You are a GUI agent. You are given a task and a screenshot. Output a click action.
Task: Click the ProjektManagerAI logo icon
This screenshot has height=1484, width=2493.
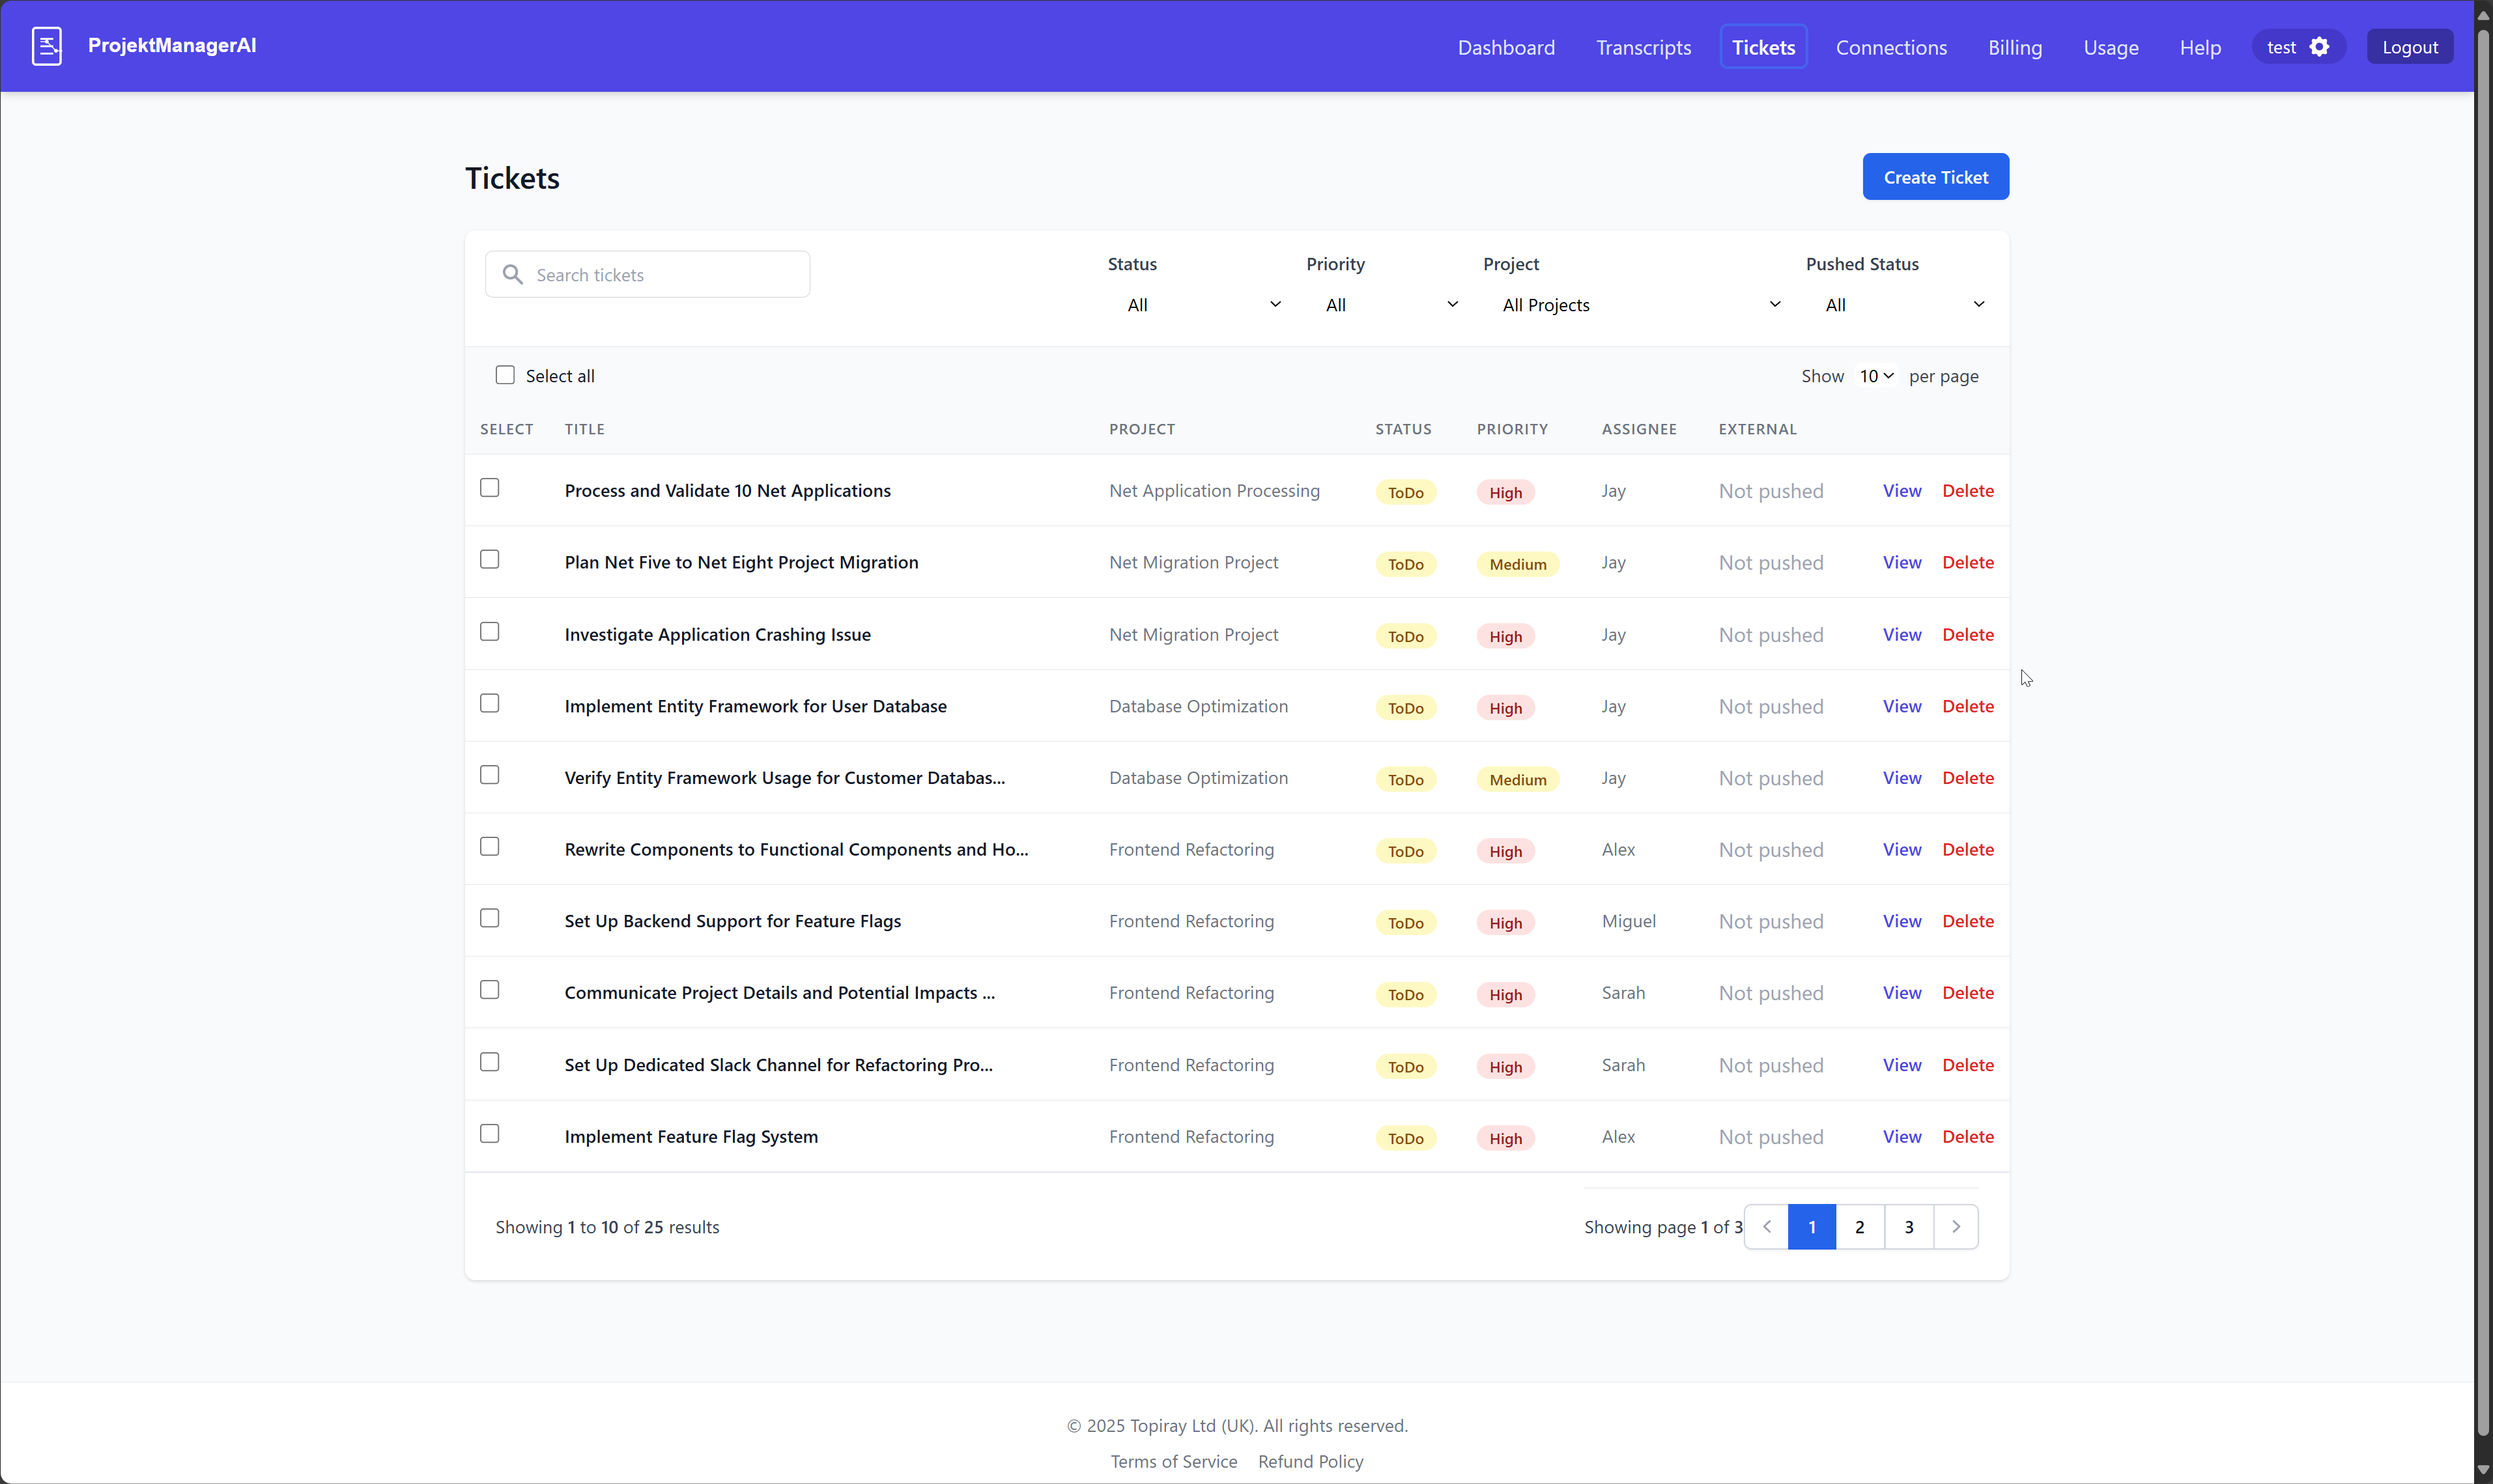(46, 46)
